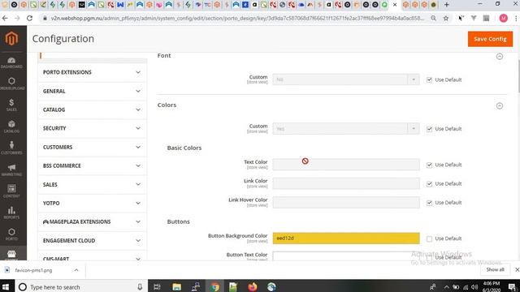This screenshot has width=520, height=292.
Task: Open the Magento logo home link
Action: (11, 38)
